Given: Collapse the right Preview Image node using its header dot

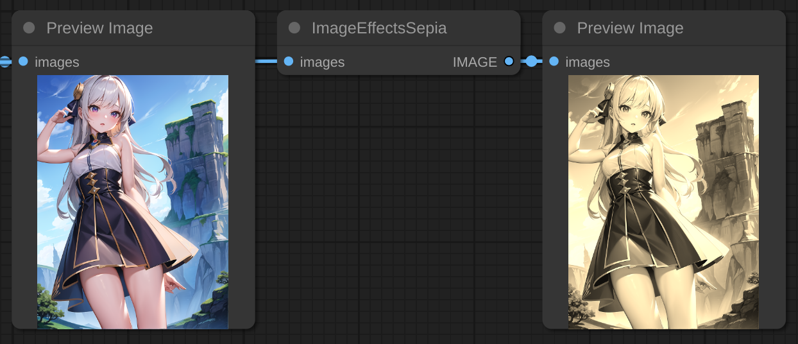Looking at the screenshot, I should pos(559,28).
